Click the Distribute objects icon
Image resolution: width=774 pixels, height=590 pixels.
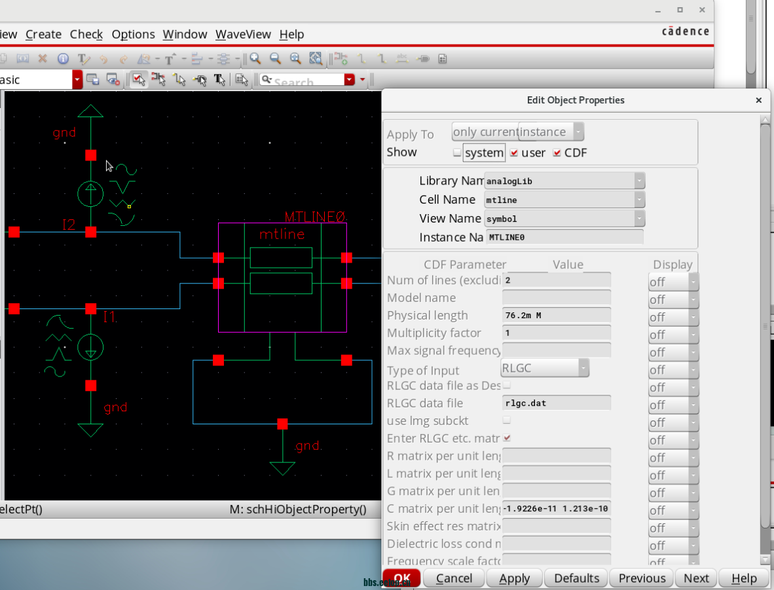223,59
